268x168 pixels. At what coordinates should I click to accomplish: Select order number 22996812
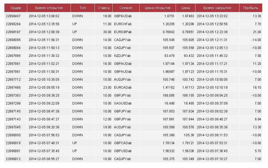pos(13,159)
